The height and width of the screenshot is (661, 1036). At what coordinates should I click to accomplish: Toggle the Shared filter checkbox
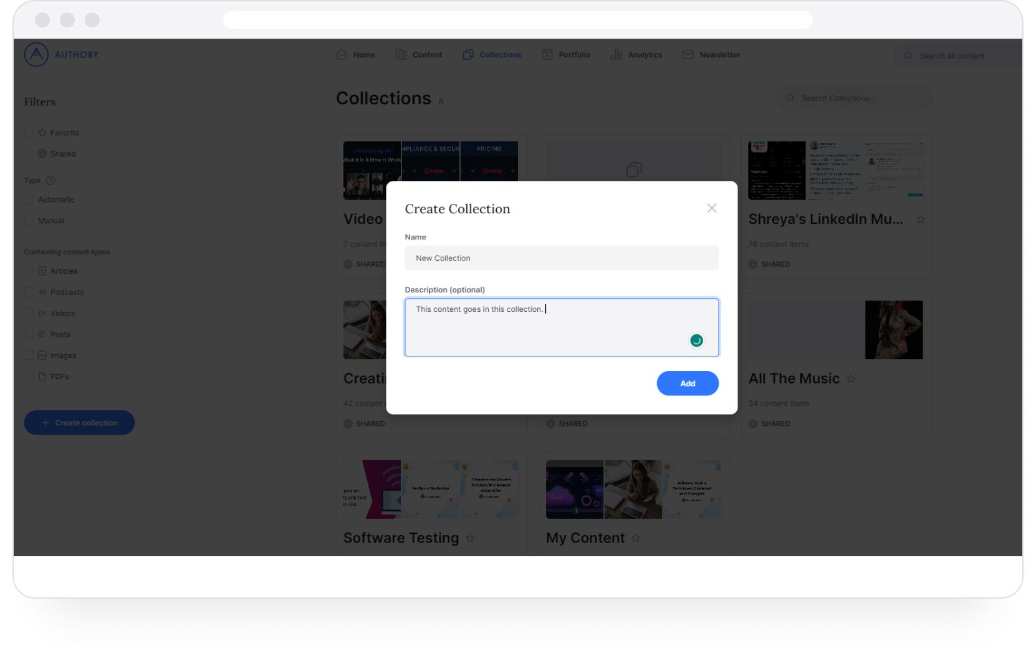click(29, 153)
